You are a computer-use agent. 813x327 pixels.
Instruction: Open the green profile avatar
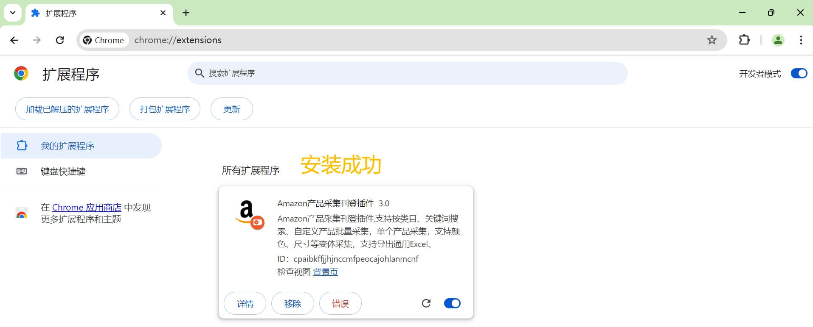[778, 40]
